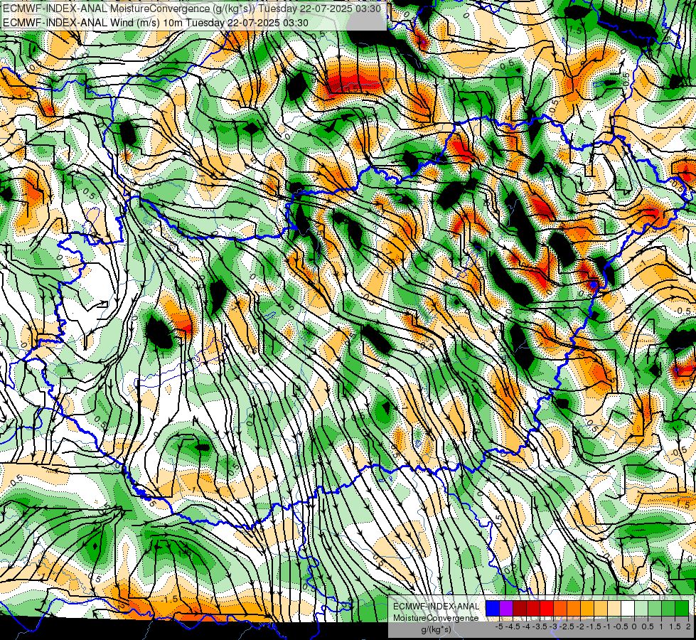Click 'MoistureConvergence' label in the legend box
Viewport: 696px width, 640px height.
pyautogui.click(x=436, y=618)
